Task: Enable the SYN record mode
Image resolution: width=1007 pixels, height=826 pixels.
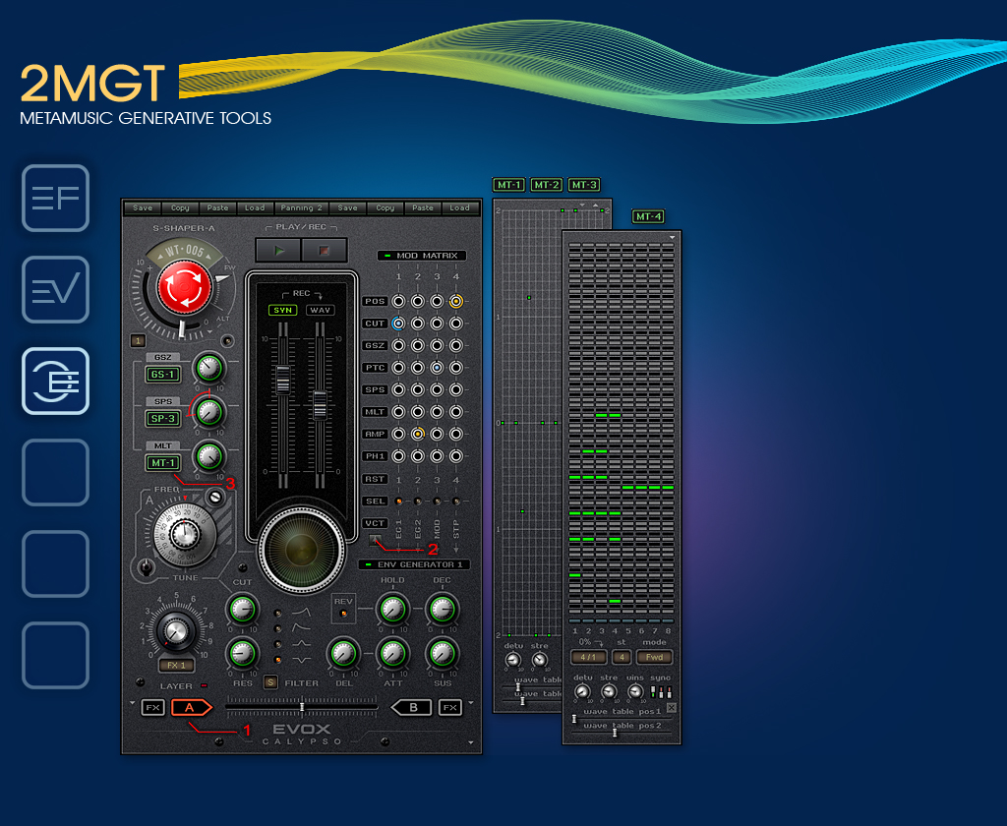Action: pos(282,310)
